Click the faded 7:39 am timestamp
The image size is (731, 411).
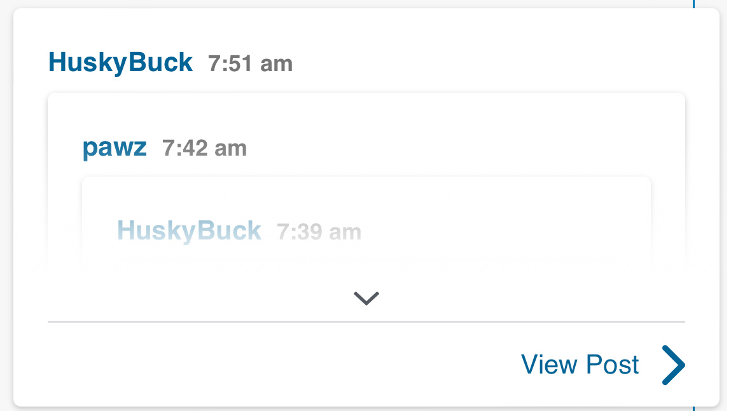[319, 232]
